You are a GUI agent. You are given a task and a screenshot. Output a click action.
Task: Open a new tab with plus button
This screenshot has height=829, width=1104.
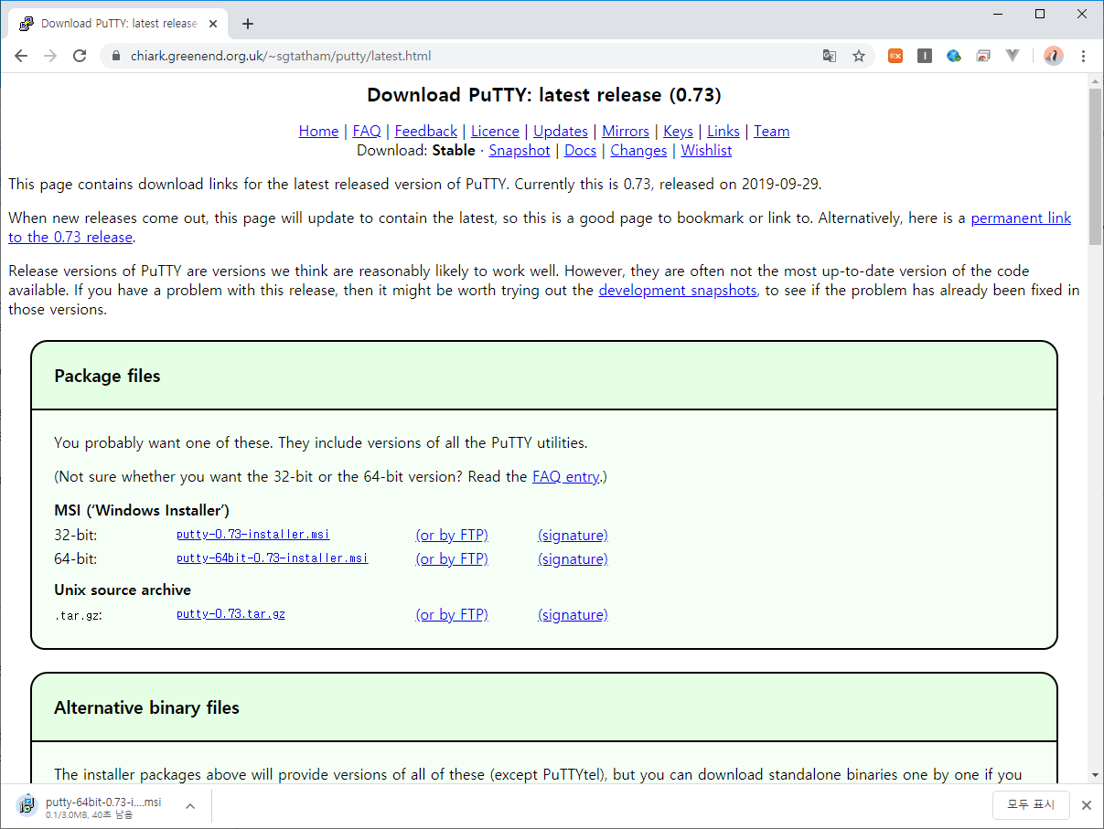click(248, 24)
